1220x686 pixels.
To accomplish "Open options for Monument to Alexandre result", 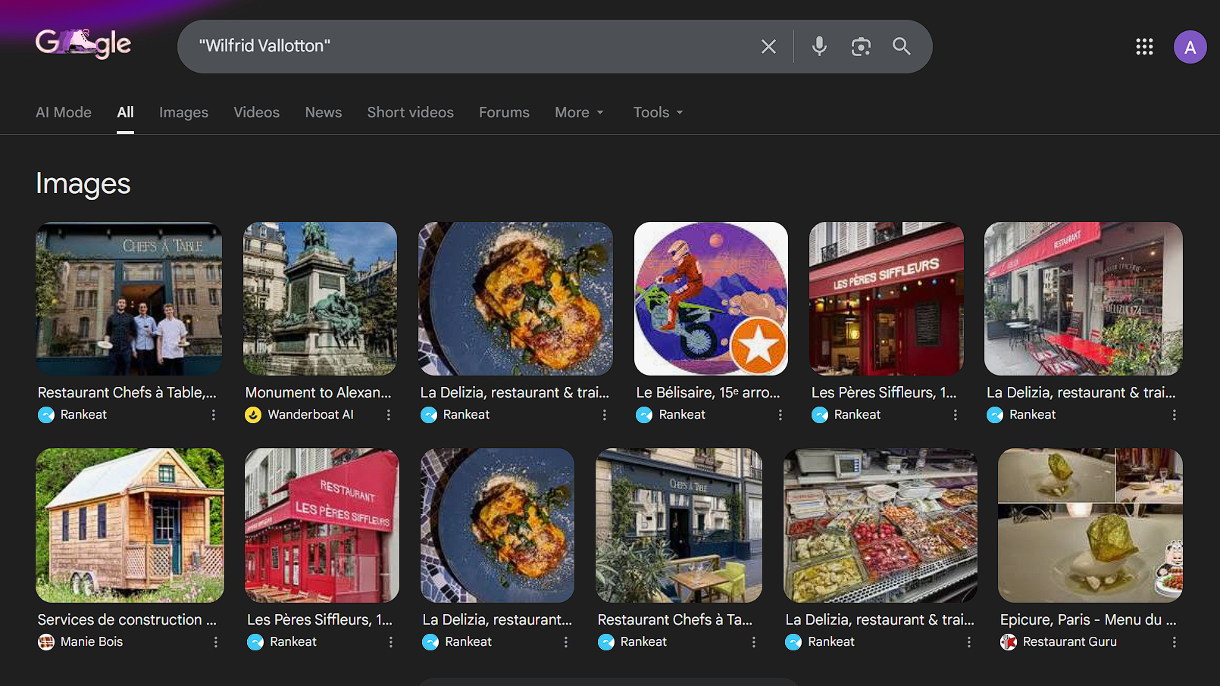I will 389,415.
